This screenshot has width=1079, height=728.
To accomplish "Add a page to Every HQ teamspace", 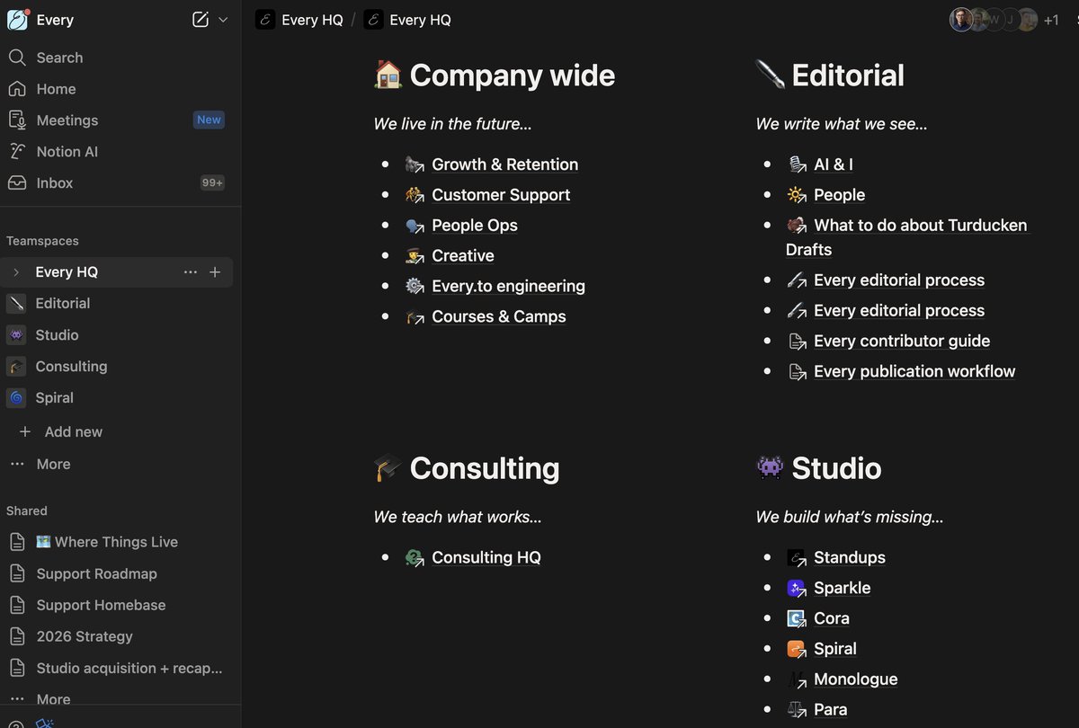I will pos(215,272).
